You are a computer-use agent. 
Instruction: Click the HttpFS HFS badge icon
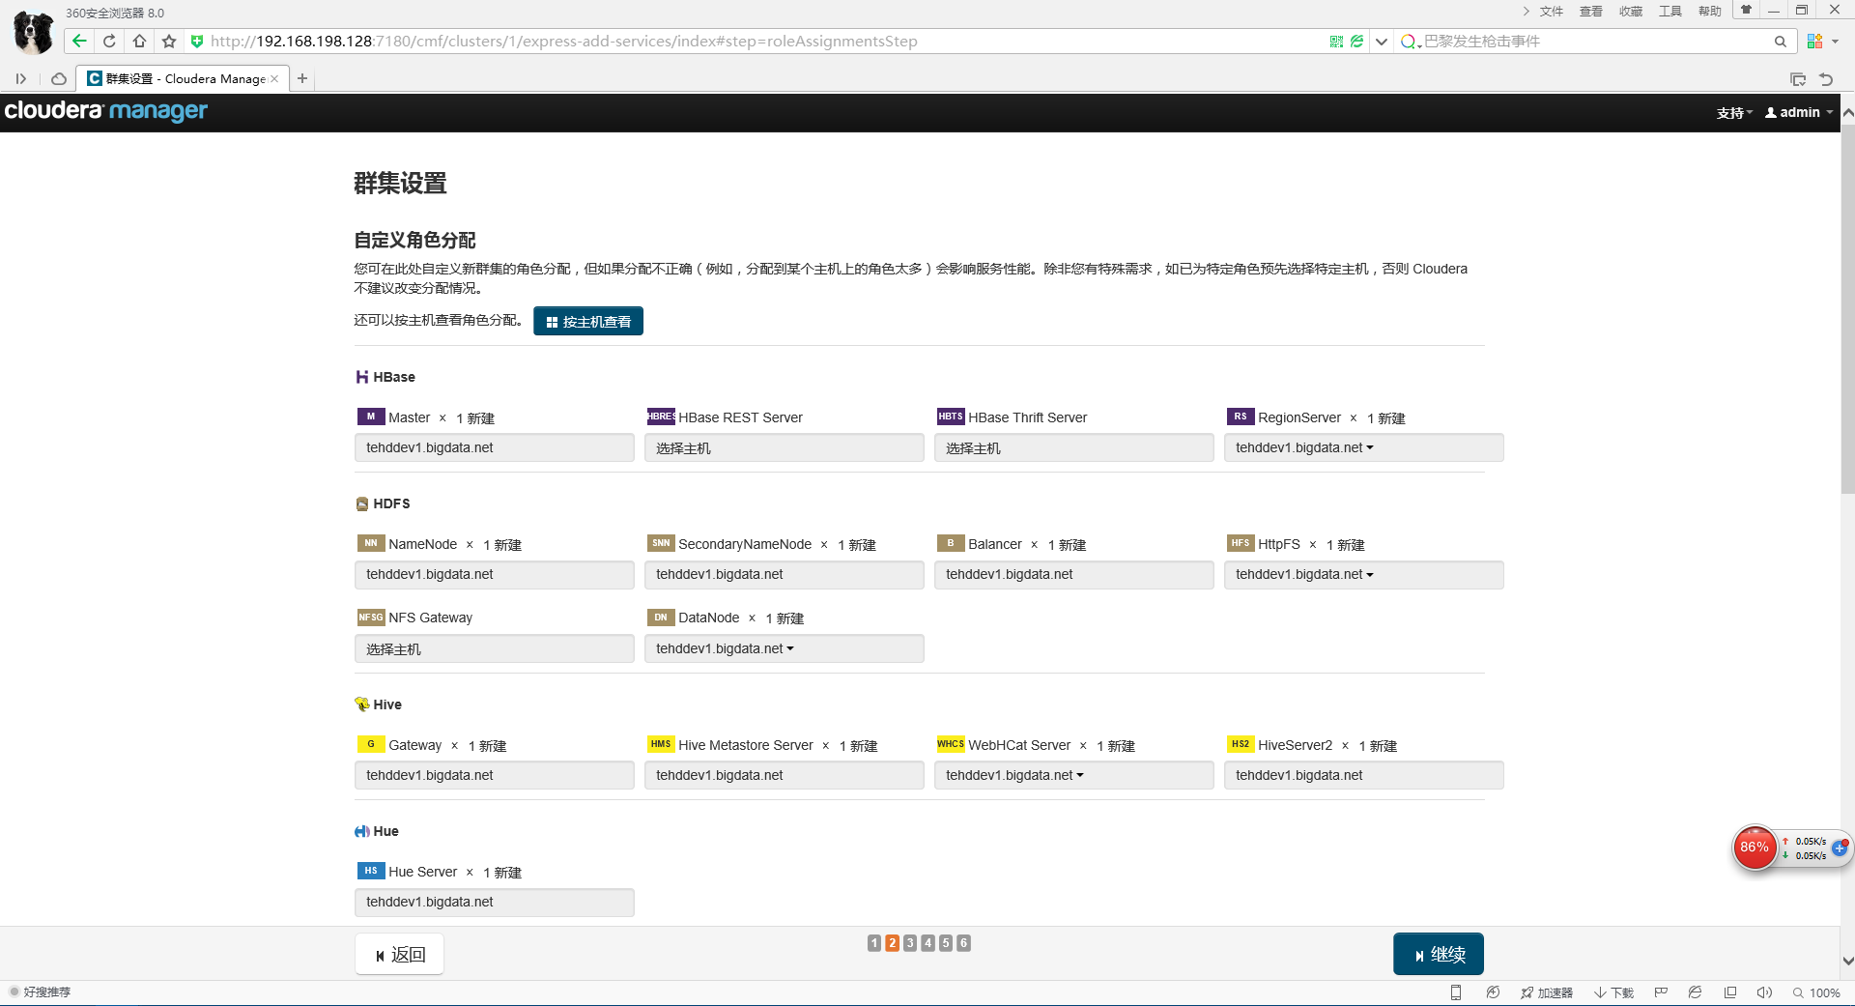click(x=1241, y=543)
